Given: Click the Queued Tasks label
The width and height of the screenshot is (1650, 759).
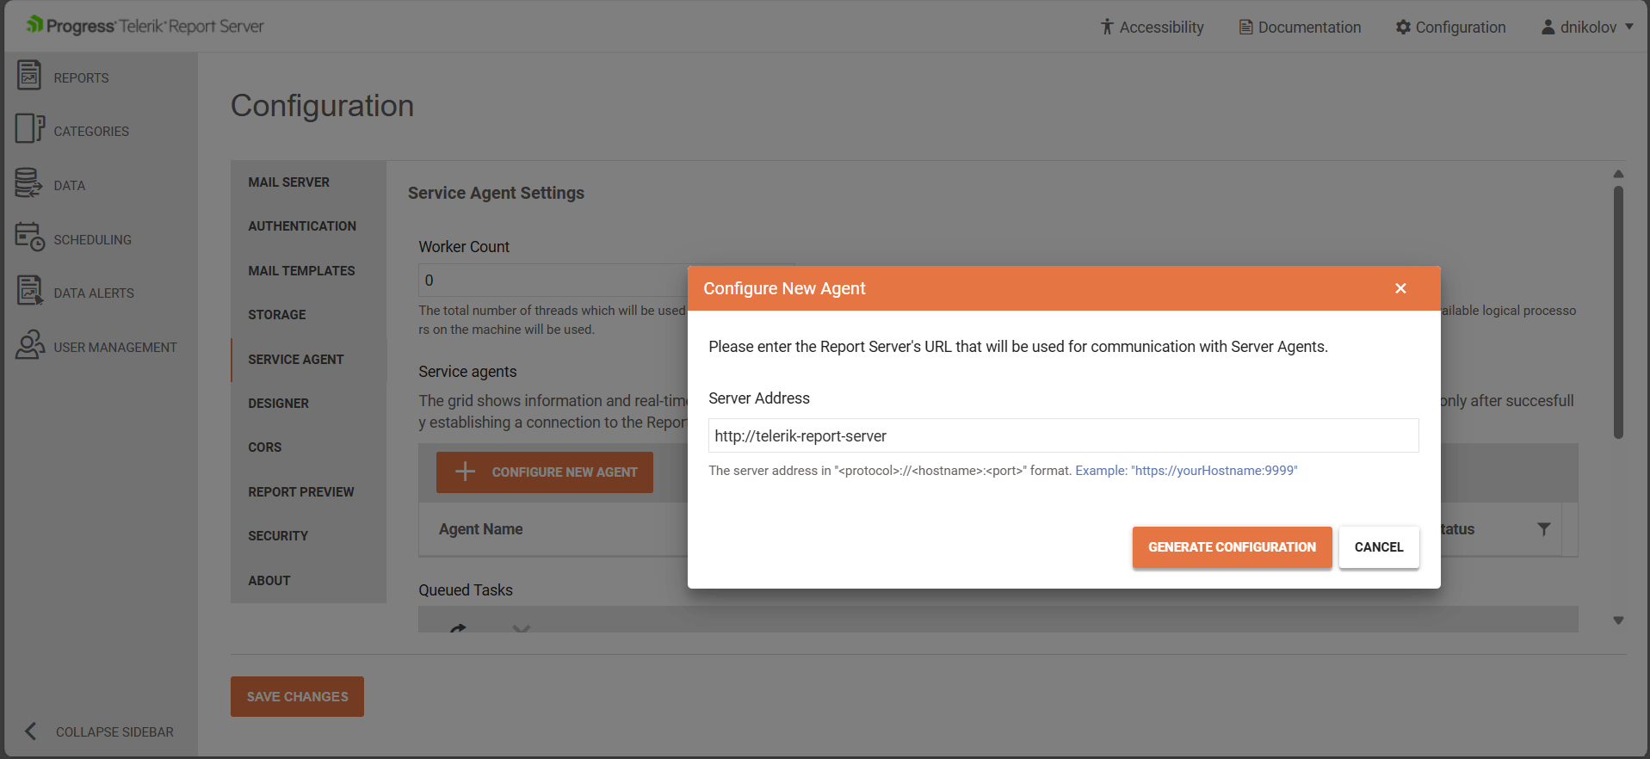Looking at the screenshot, I should pos(466,590).
